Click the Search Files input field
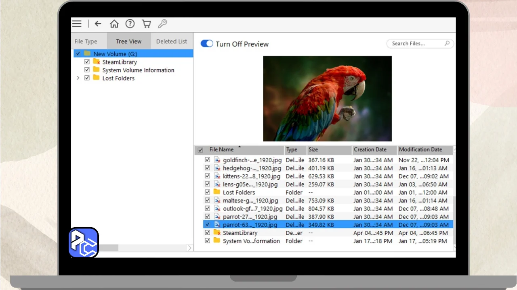 point(416,43)
